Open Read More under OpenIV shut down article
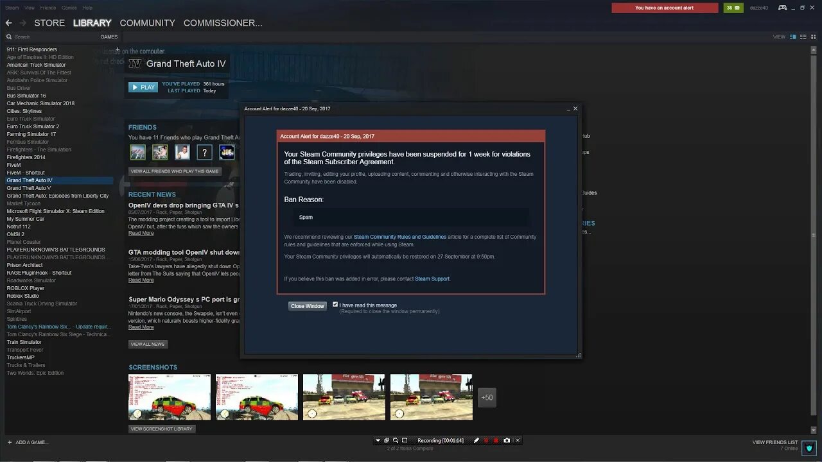The width and height of the screenshot is (822, 462). tap(141, 280)
